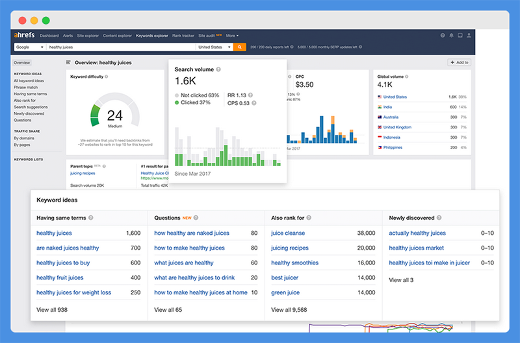Open keyword are naked juices healthy
The image size is (520, 343).
(68, 248)
